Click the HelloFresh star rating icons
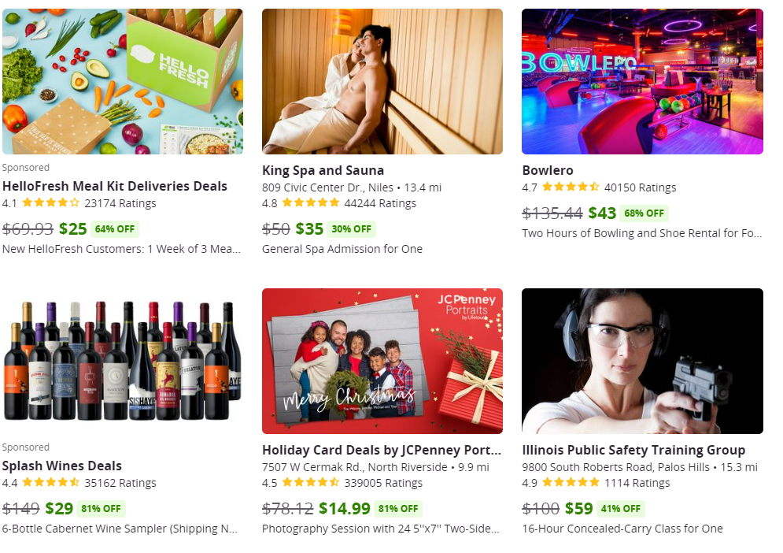 tap(51, 203)
